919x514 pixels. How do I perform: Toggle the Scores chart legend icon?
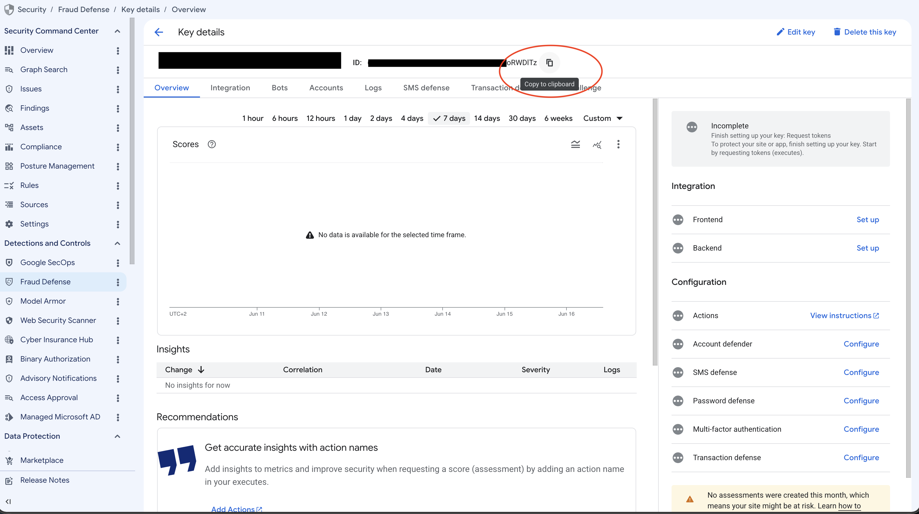(x=575, y=144)
